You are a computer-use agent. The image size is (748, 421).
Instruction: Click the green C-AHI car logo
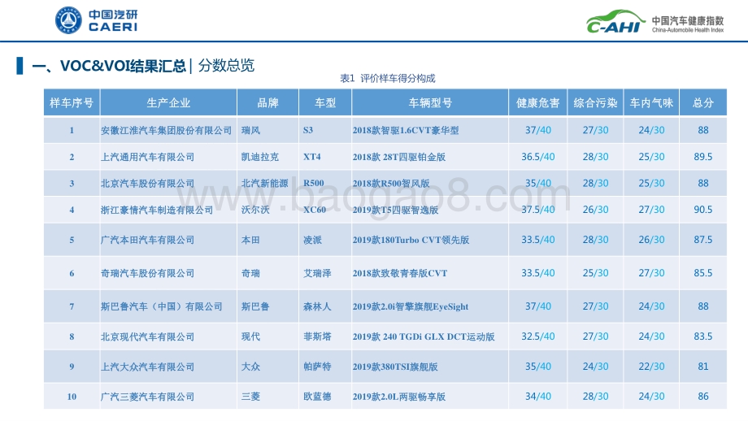click(x=615, y=23)
